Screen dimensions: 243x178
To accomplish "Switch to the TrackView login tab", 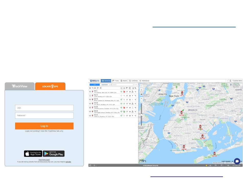I will pyautogui.click(x=19, y=86).
